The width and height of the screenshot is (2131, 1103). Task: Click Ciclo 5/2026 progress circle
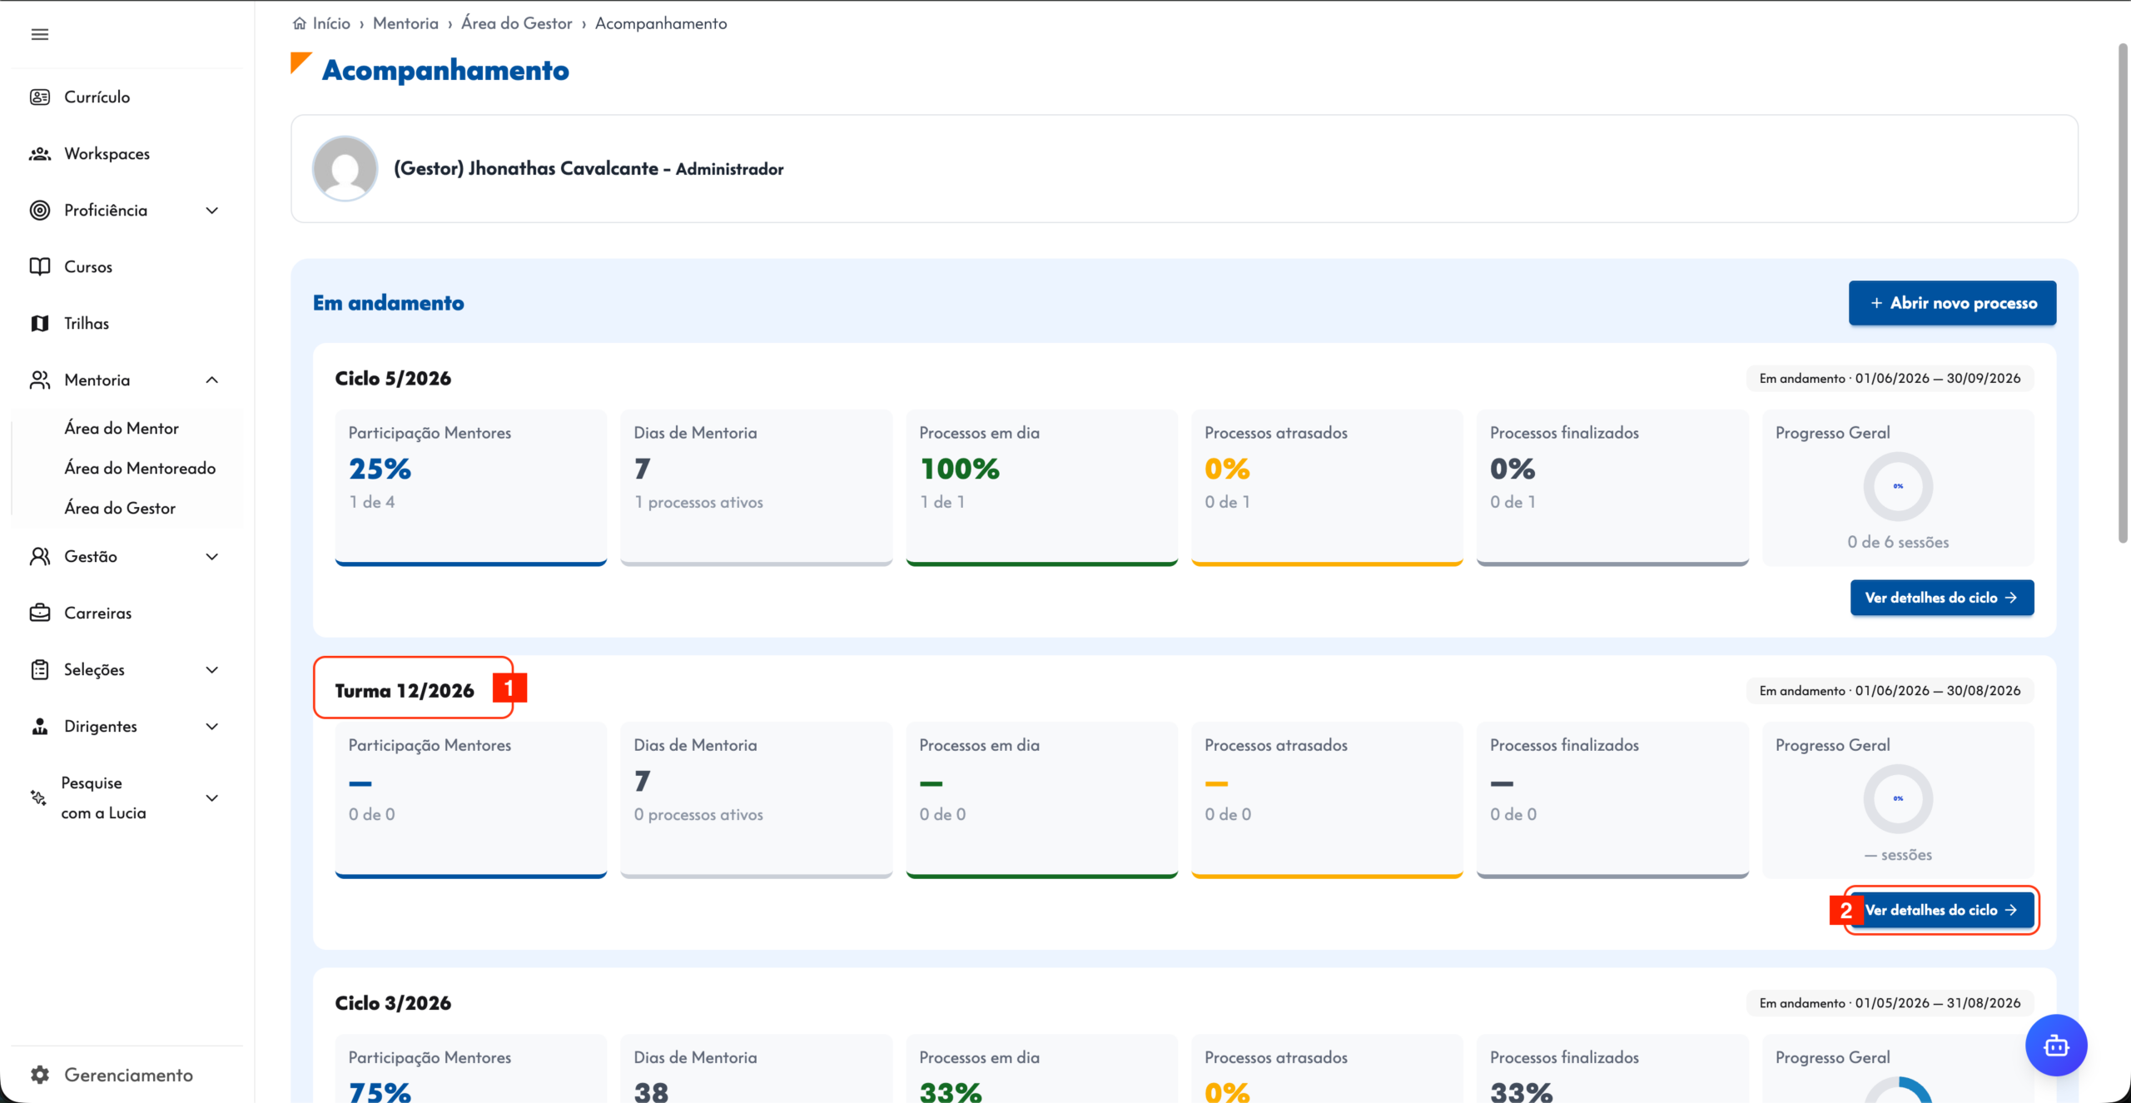tap(1897, 486)
